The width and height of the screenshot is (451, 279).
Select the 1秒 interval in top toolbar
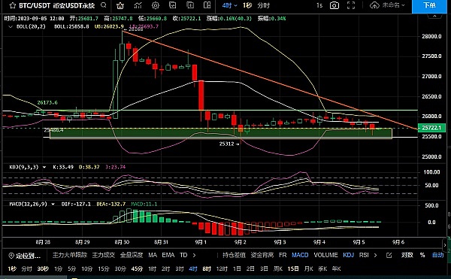247,5
